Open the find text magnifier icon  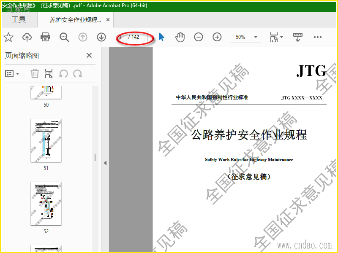[64, 37]
